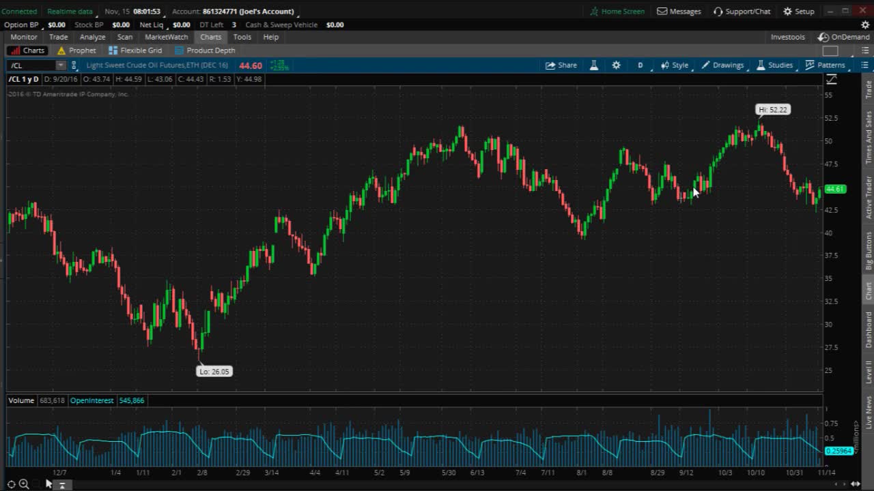Click the Cash & Sweep Vehicle label

[x=281, y=25]
